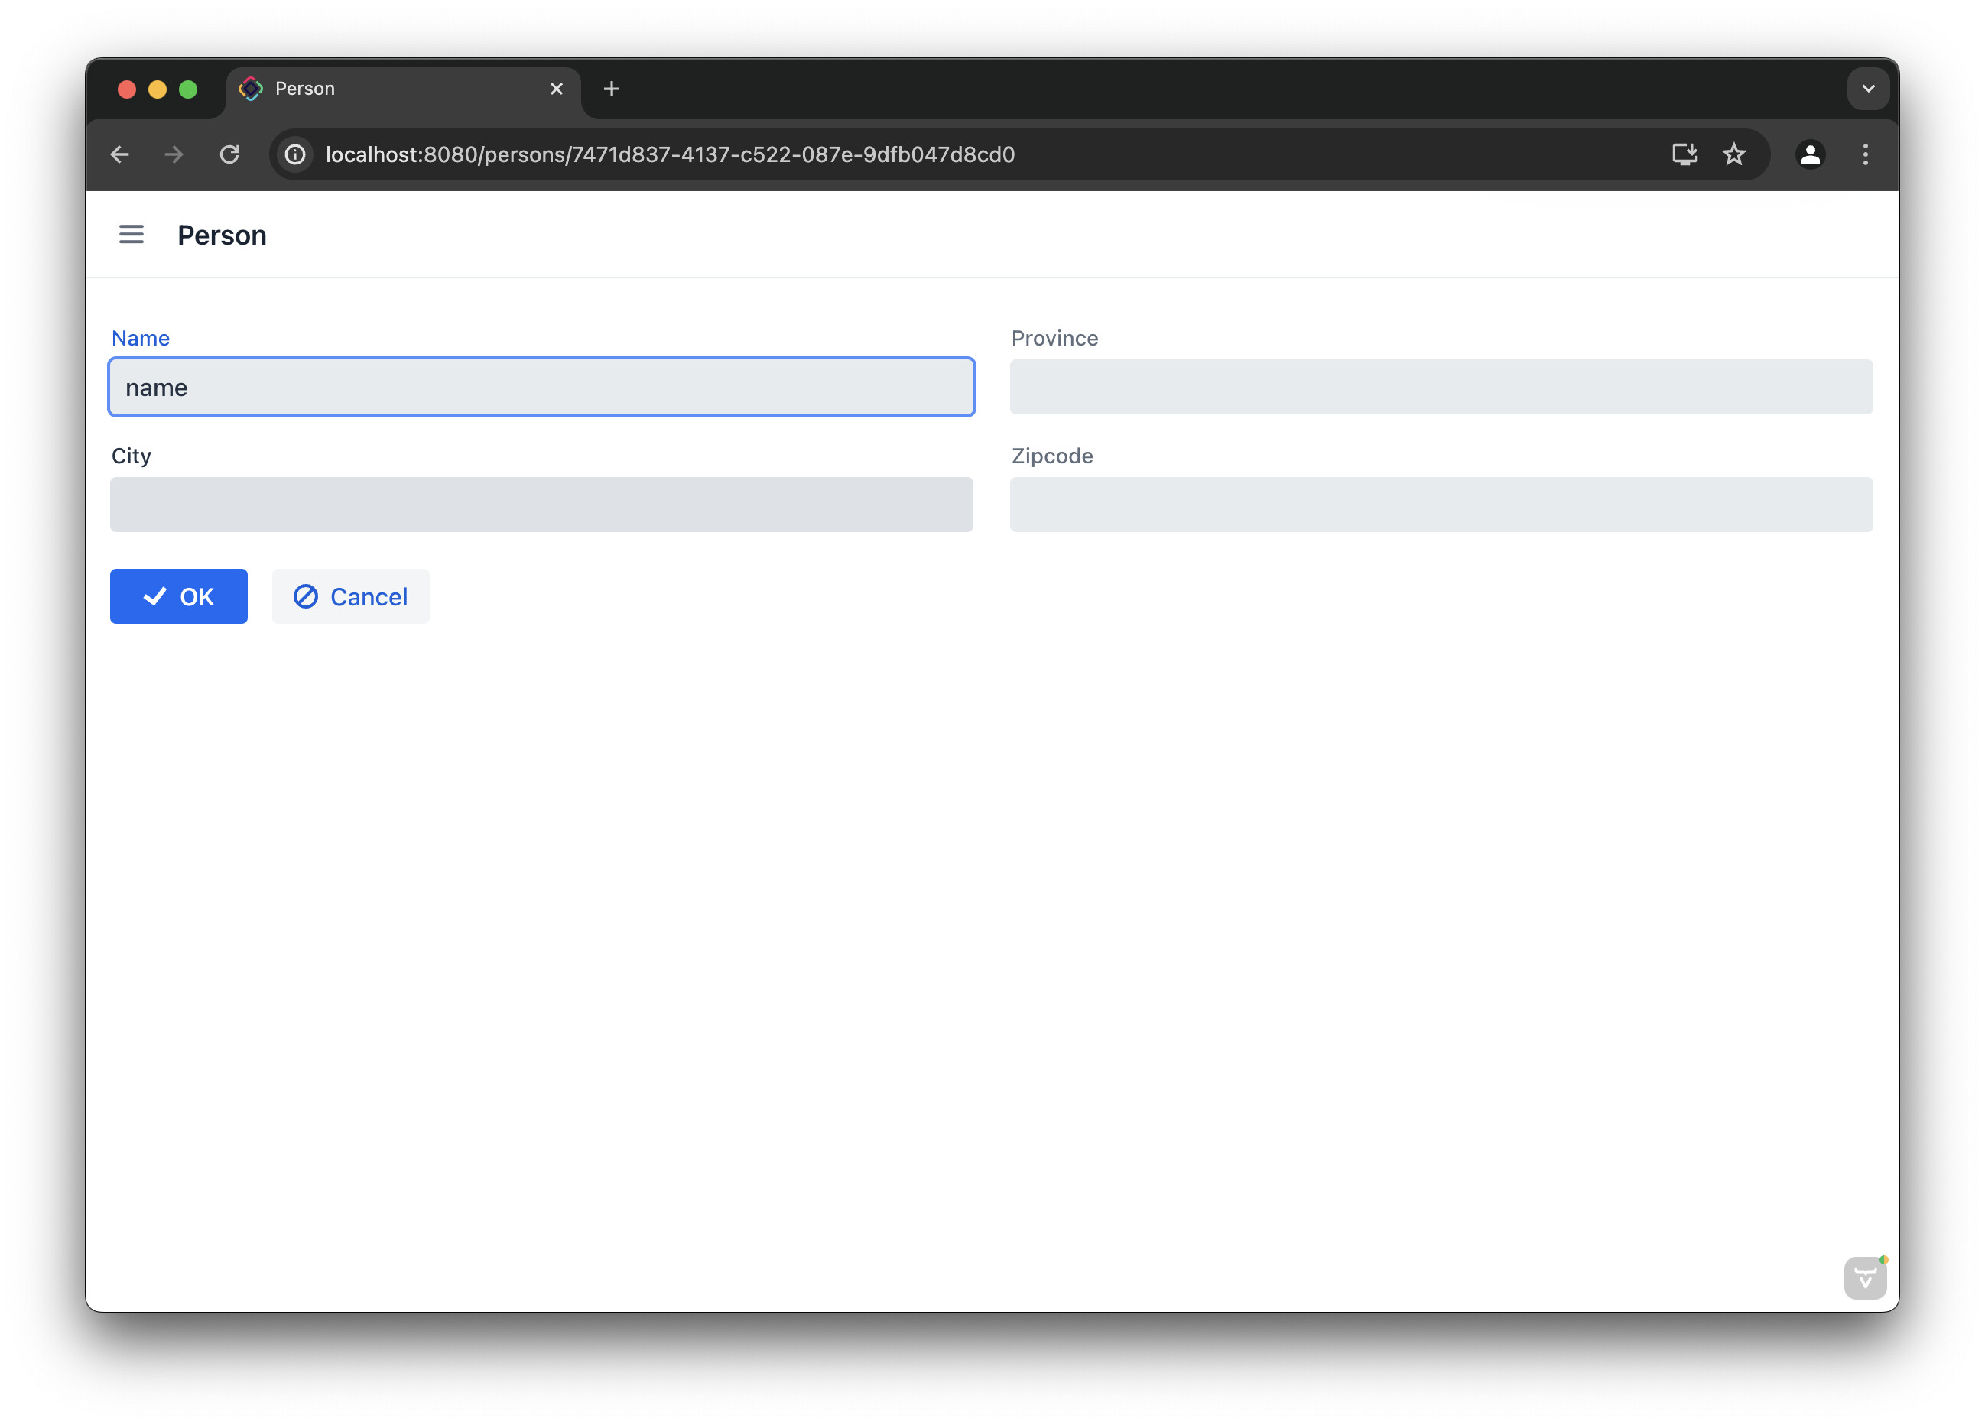
Task: Open the browser profile icon
Action: [1810, 155]
